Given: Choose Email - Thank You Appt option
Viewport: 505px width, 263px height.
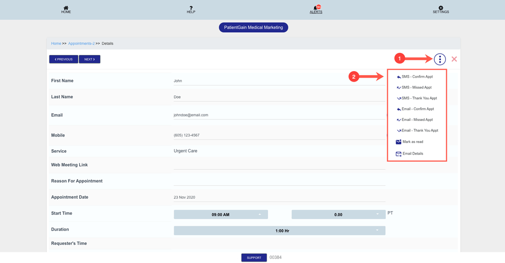Looking at the screenshot, I should coord(419,130).
